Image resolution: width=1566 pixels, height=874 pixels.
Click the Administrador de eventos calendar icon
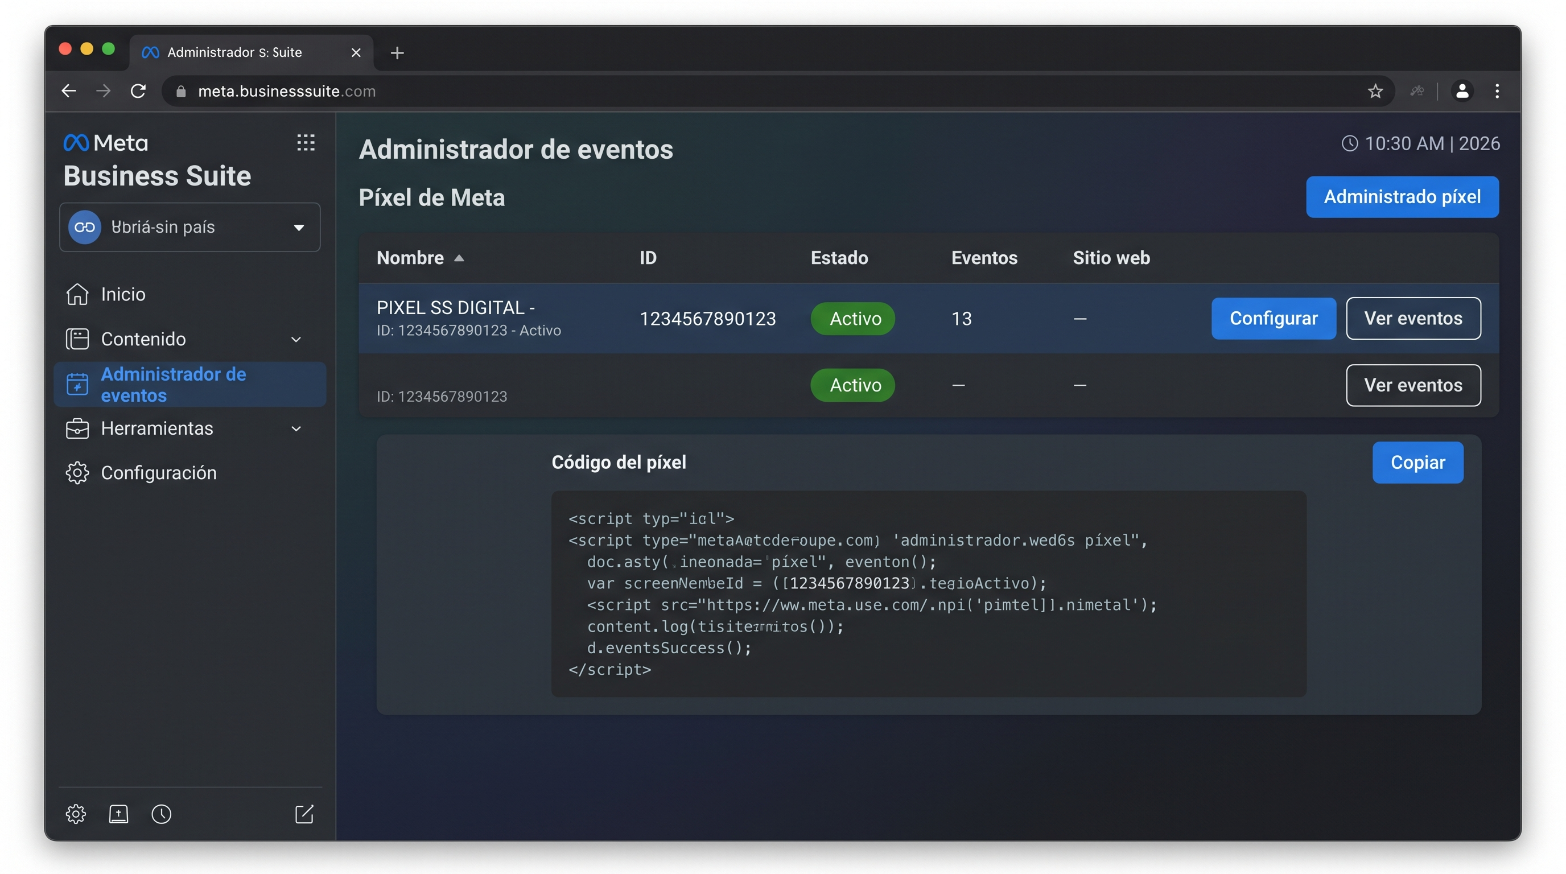tap(77, 384)
